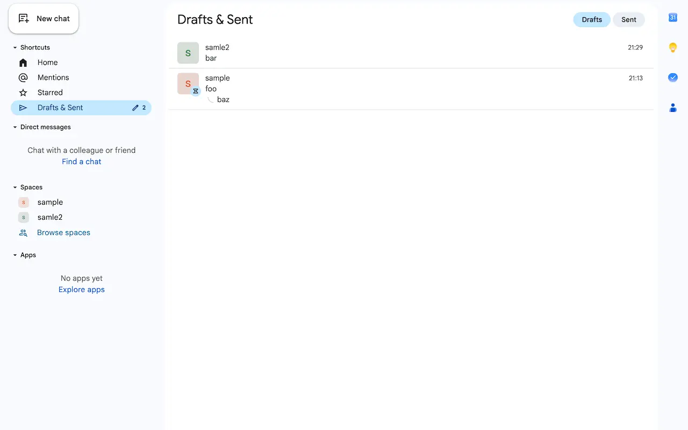Switch to the Sent filter
Screen dimensions: 688x430
point(629,19)
